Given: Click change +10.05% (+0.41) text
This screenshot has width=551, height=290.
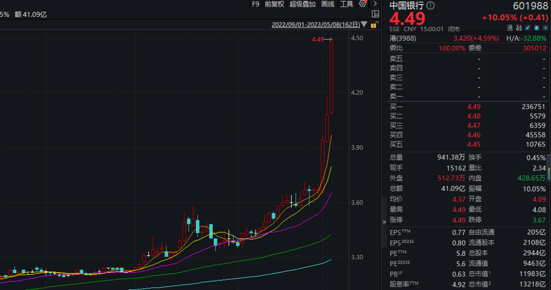Looking at the screenshot, I should [515, 17].
